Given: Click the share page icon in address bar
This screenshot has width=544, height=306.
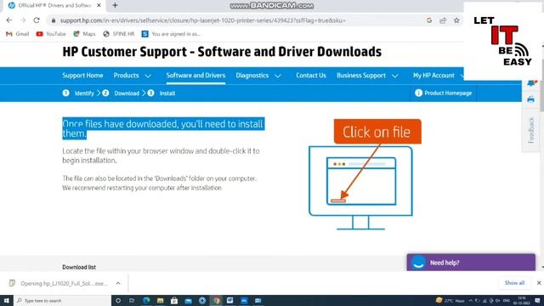Looking at the screenshot, I should tap(443, 20).
